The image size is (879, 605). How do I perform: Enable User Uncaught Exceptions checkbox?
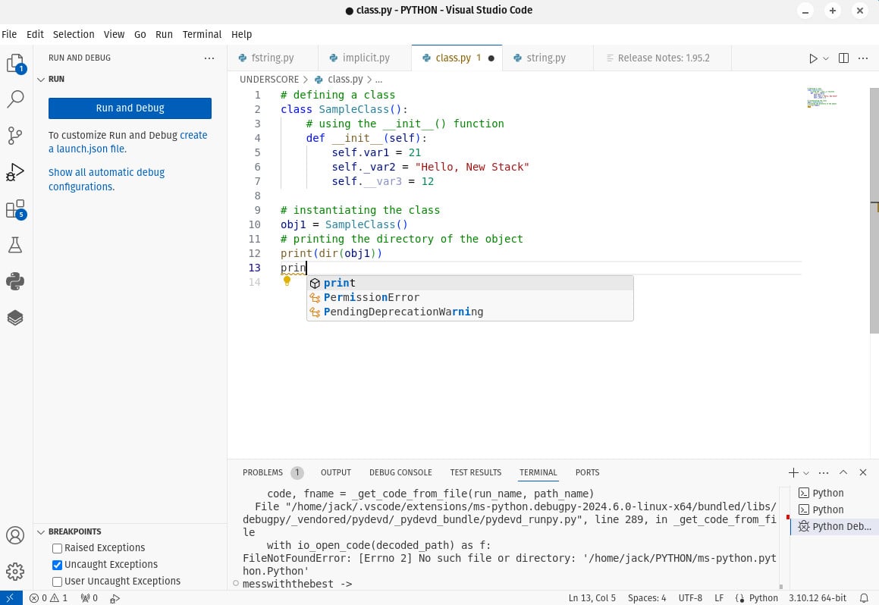click(57, 581)
